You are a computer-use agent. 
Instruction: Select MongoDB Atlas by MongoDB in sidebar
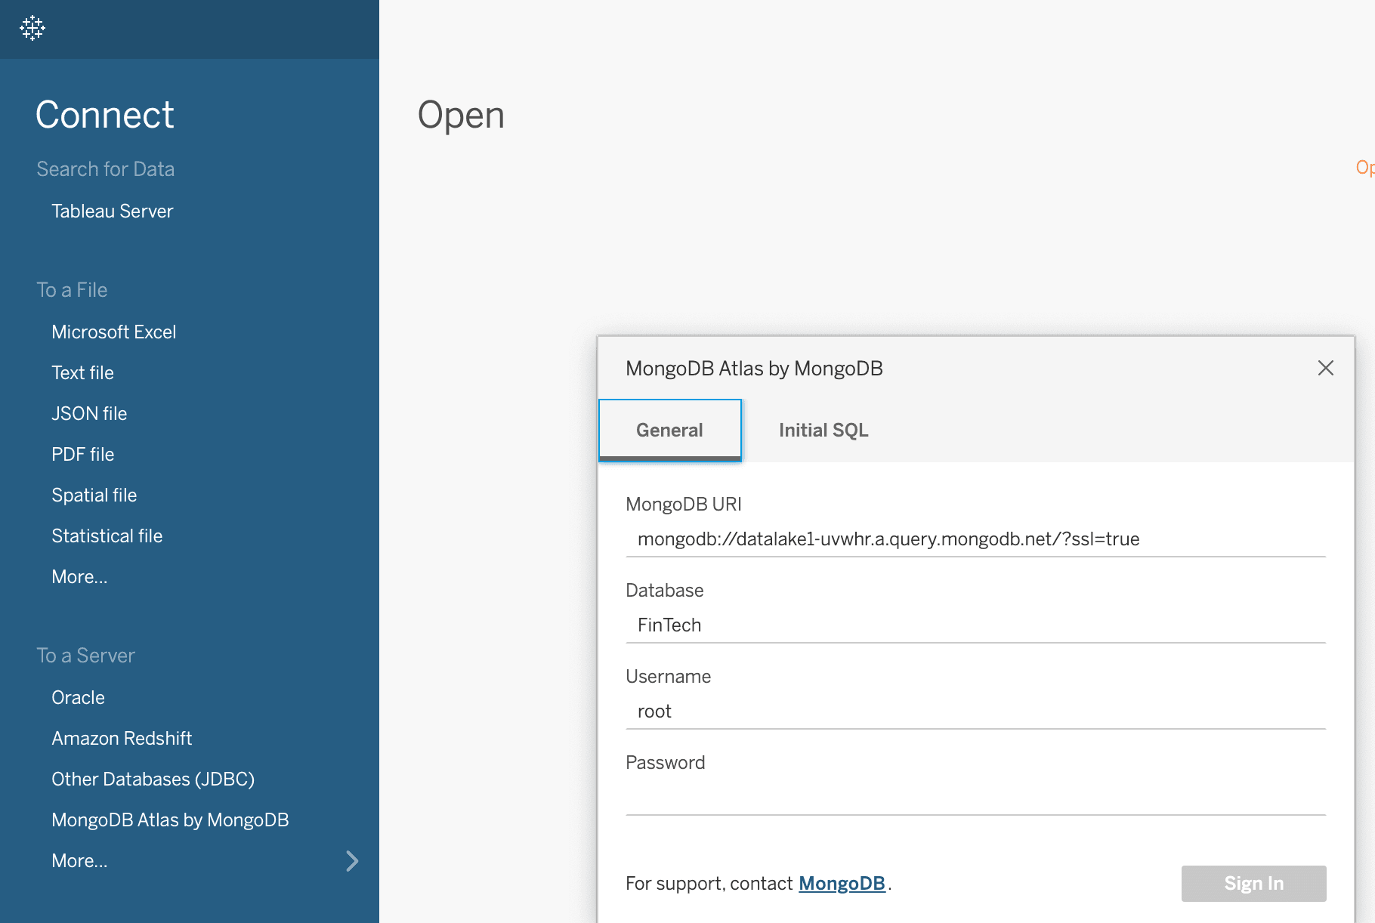coord(170,820)
